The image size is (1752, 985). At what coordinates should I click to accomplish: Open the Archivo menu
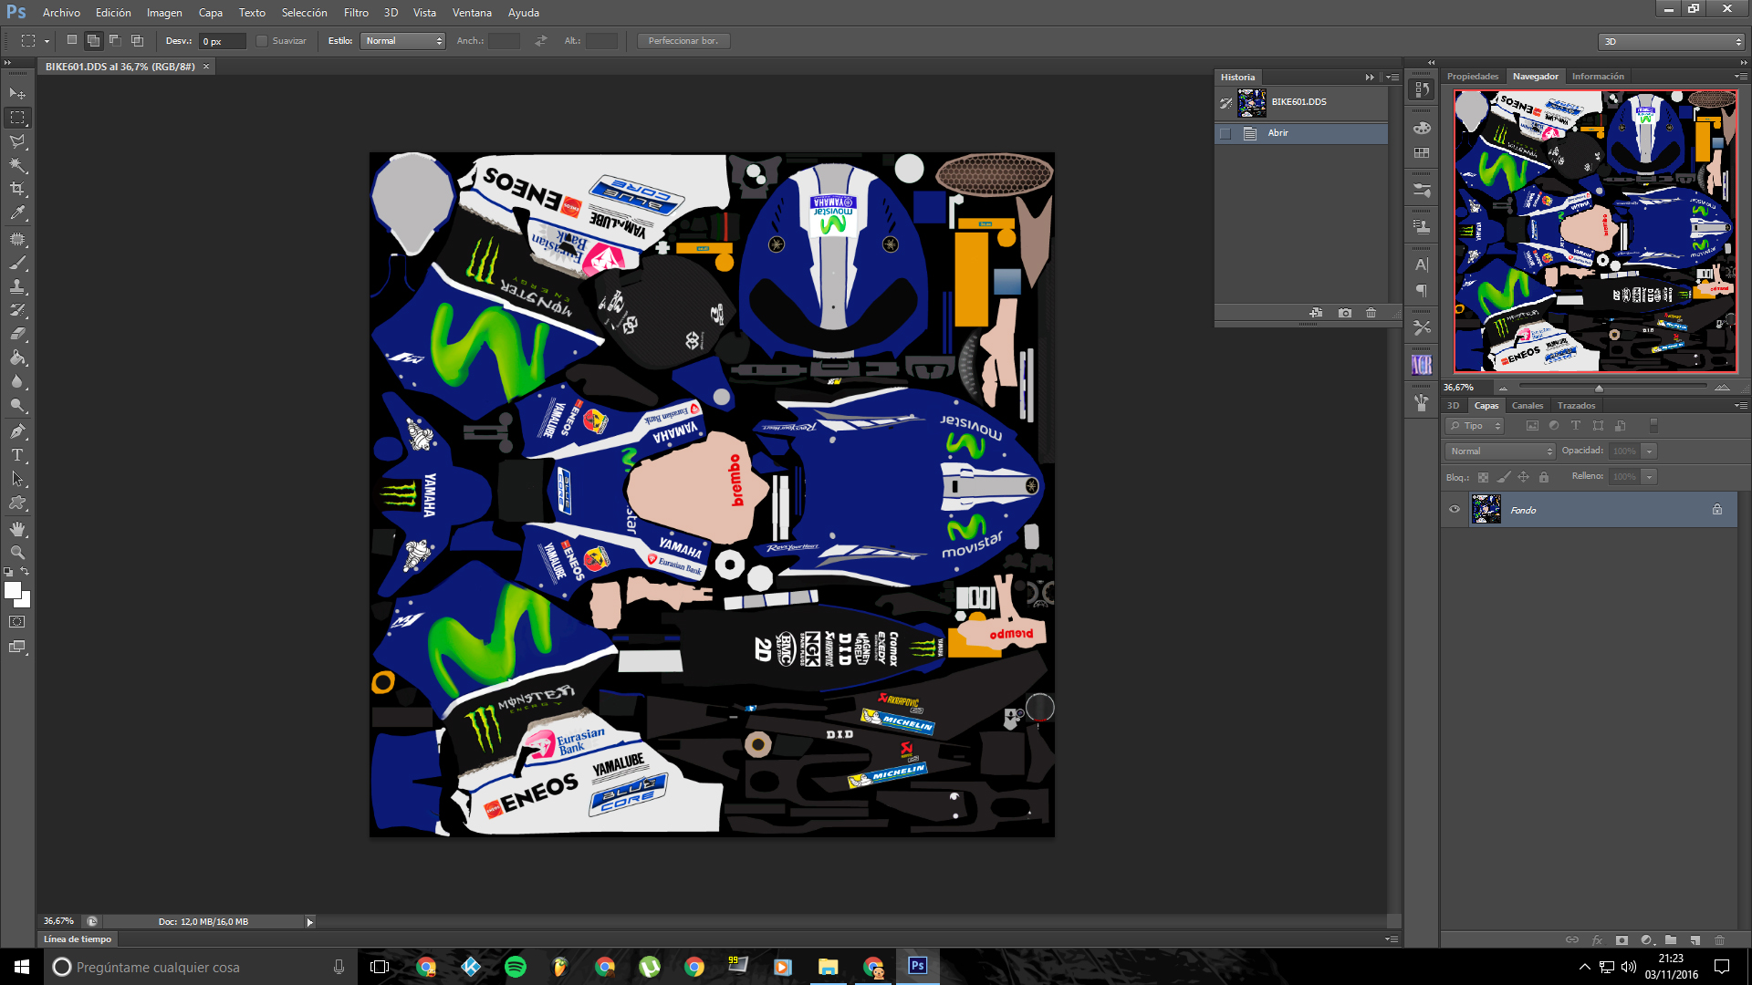pyautogui.click(x=61, y=13)
